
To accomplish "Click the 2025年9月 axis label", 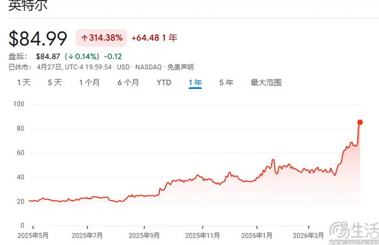I will pyautogui.click(x=144, y=235).
